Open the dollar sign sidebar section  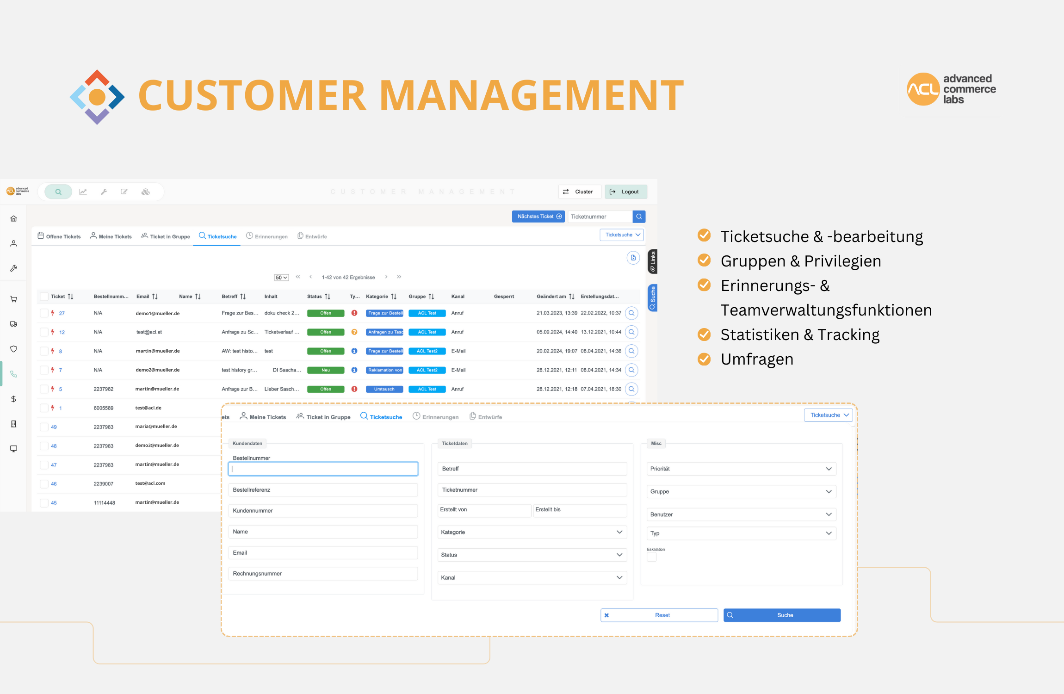14,399
